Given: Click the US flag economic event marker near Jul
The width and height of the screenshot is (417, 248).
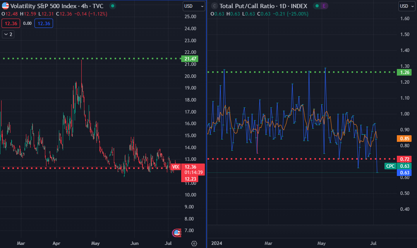Looking at the screenshot, I should (x=177, y=233).
